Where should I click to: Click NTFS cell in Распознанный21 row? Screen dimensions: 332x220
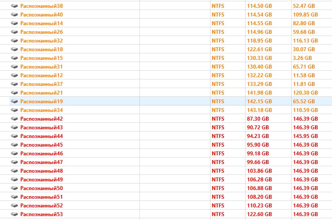tap(218, 93)
